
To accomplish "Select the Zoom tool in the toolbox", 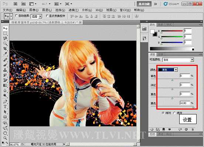I will click(x=5, y=138).
